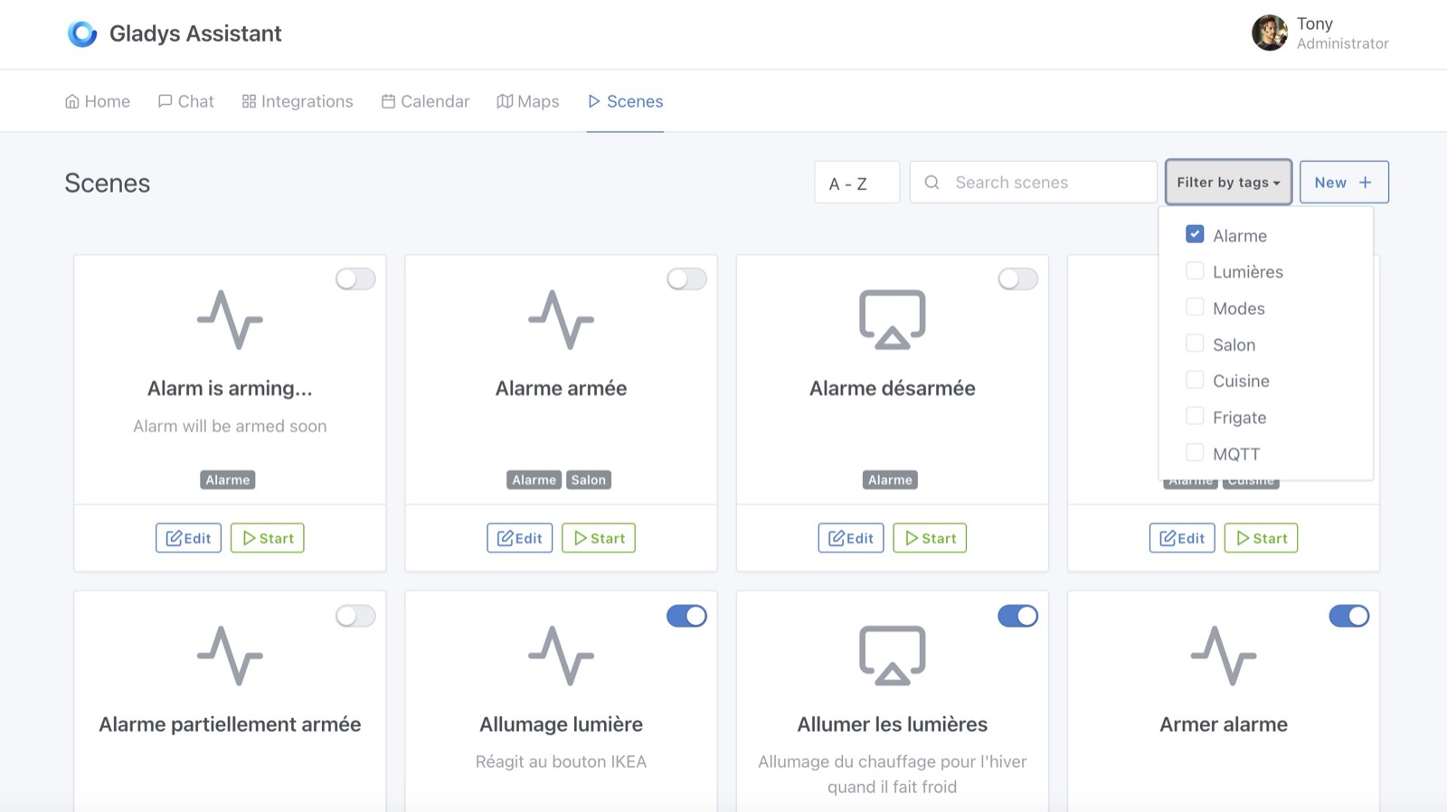Enable the Alarm is arming scene toggle
This screenshot has height=812, width=1447.
click(x=355, y=279)
